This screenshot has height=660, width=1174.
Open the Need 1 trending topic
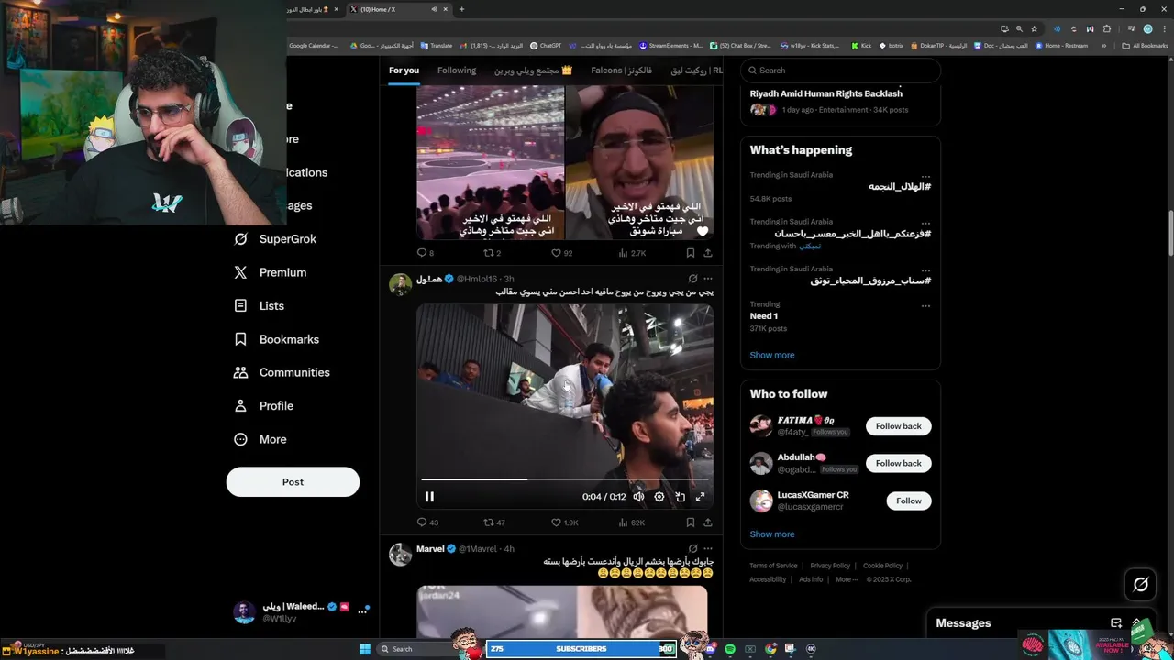[x=763, y=316]
